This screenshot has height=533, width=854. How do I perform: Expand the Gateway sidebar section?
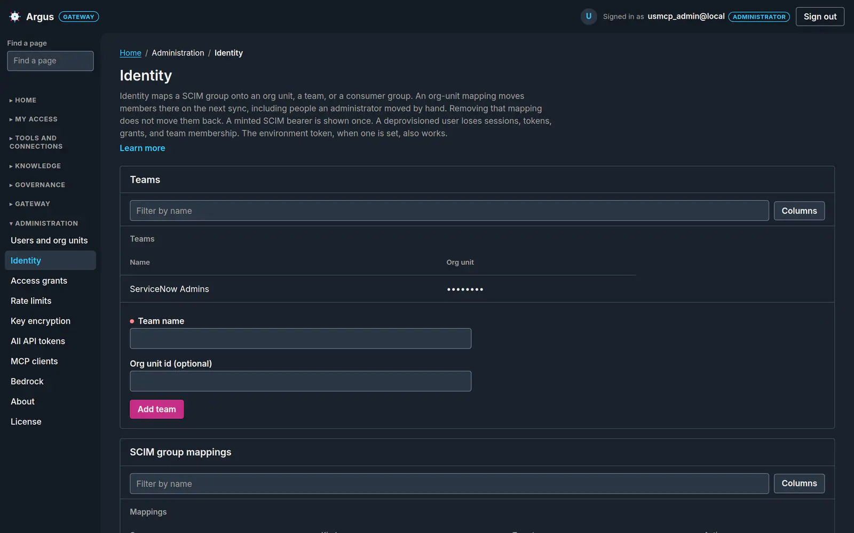[x=30, y=204]
